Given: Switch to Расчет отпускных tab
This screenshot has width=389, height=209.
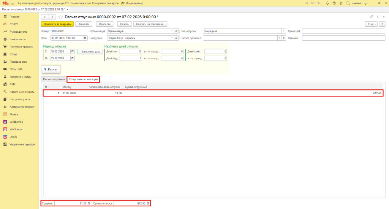Looking at the screenshot, I should click(x=54, y=79).
